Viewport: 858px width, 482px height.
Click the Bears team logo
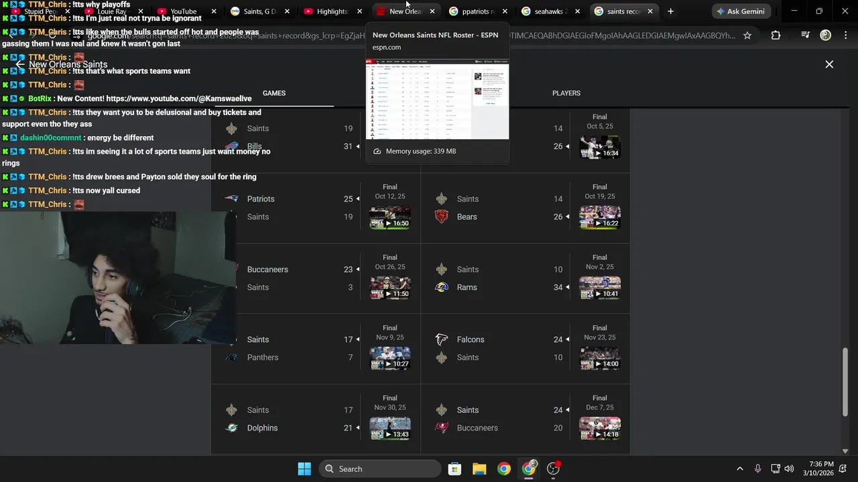coord(441,217)
